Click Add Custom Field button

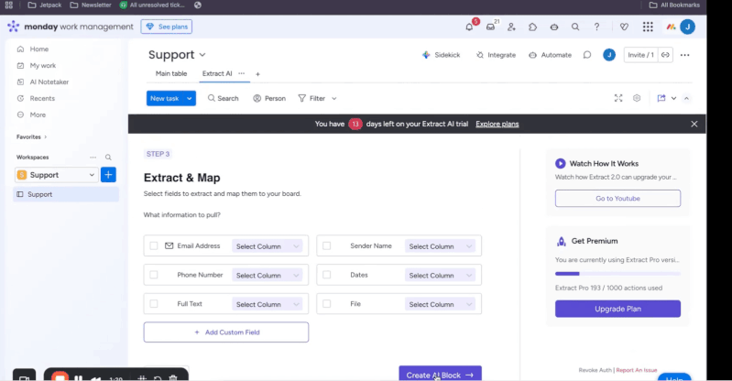click(226, 332)
